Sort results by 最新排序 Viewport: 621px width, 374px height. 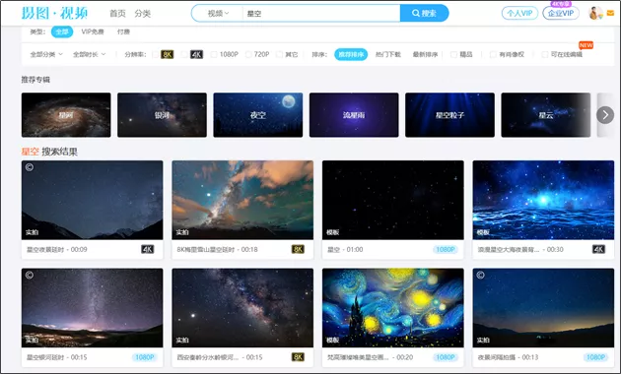[x=426, y=54]
